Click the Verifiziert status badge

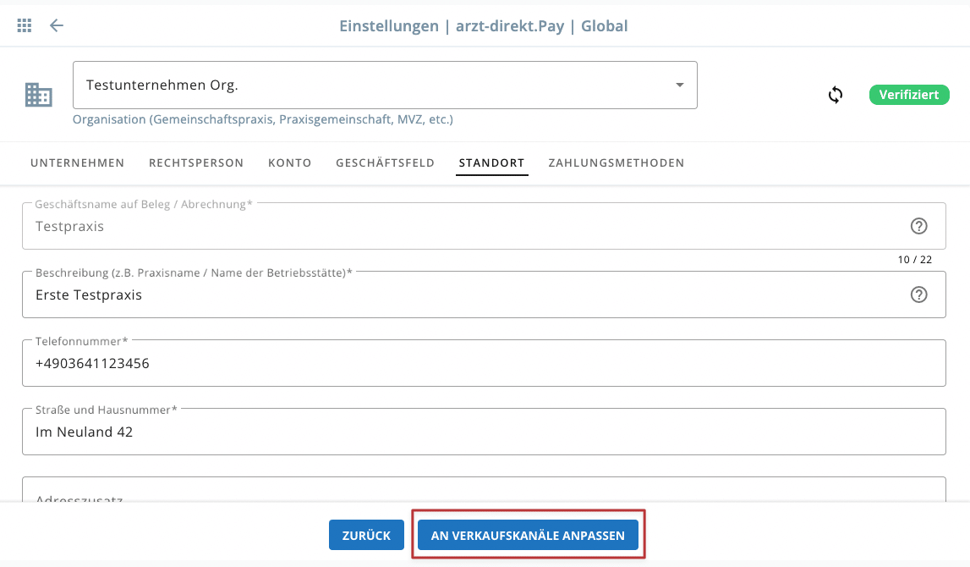[x=909, y=95]
